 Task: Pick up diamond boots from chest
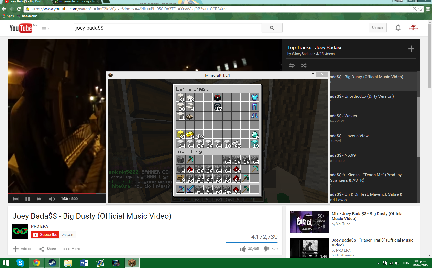pyautogui.click(x=254, y=116)
